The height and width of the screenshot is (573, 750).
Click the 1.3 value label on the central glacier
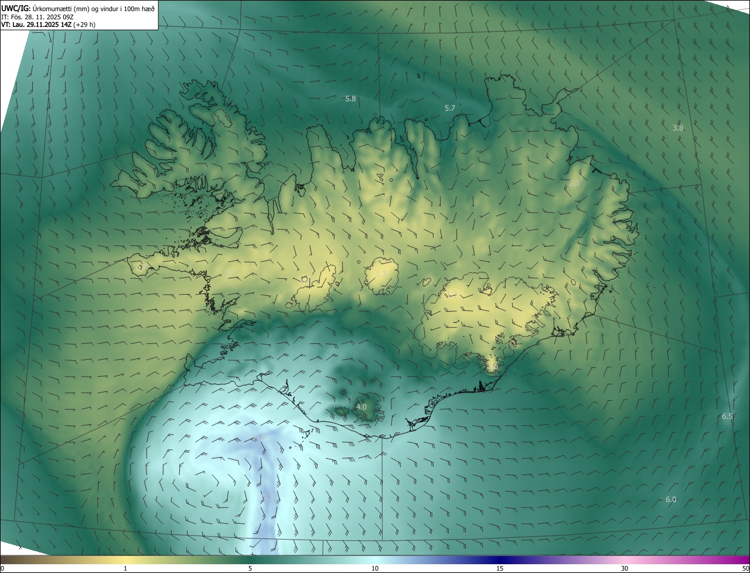point(381,274)
